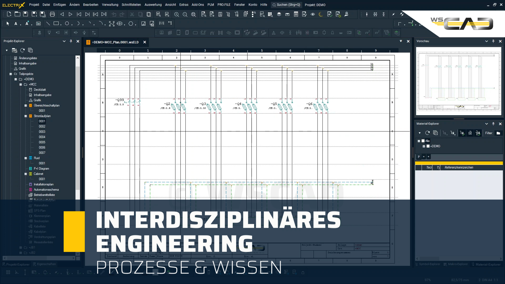Expand the =DEMO node in Material-Explorer
The width and height of the screenshot is (505, 284).
click(x=424, y=146)
